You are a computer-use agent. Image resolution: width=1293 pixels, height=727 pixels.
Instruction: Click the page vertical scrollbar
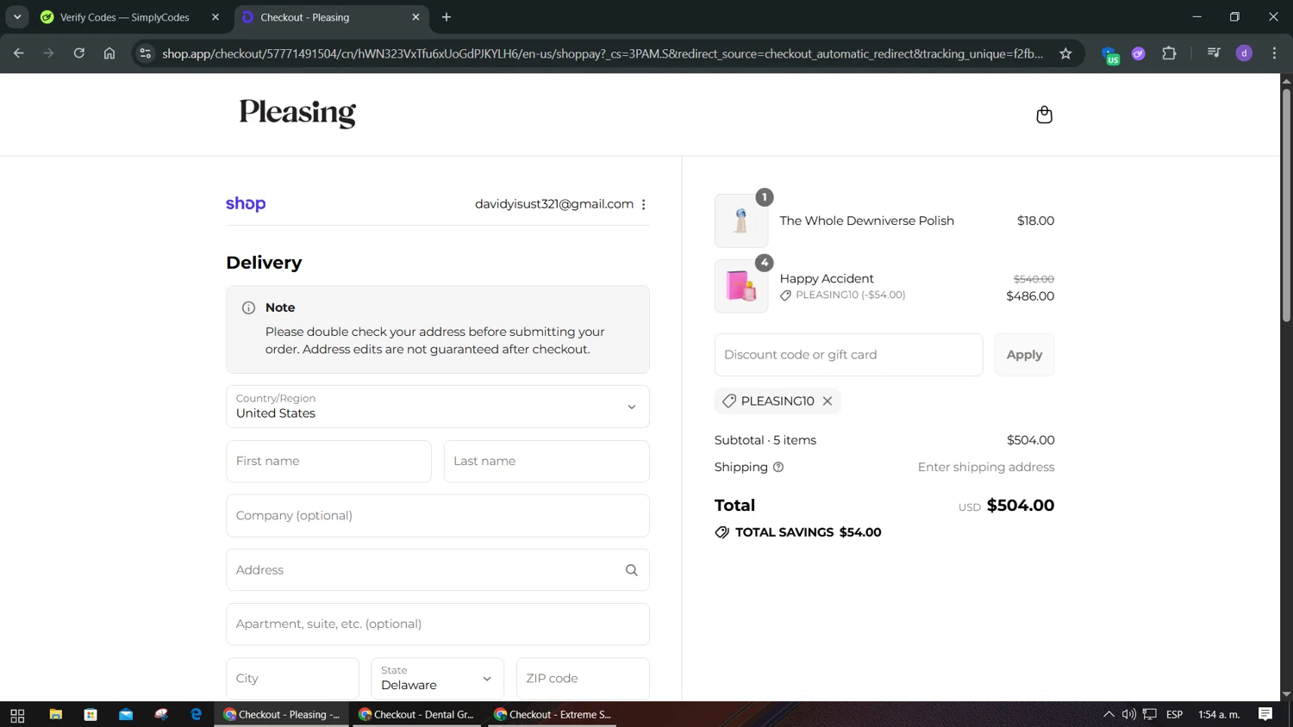tap(1286, 205)
